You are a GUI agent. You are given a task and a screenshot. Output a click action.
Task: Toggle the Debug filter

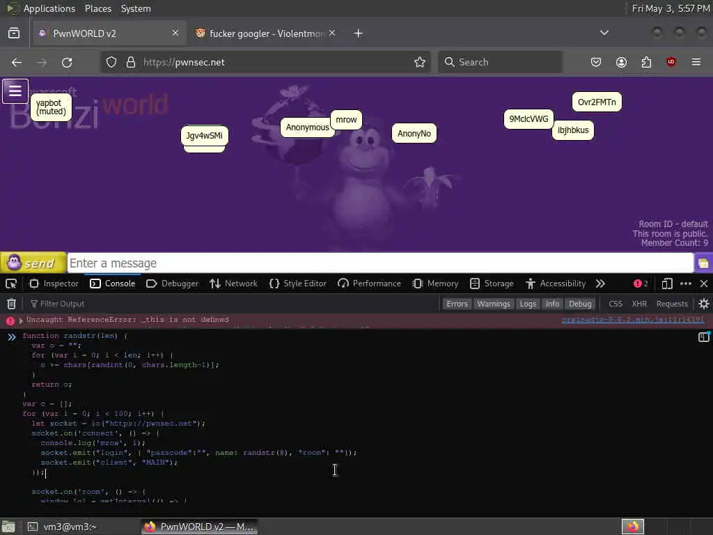click(x=580, y=304)
